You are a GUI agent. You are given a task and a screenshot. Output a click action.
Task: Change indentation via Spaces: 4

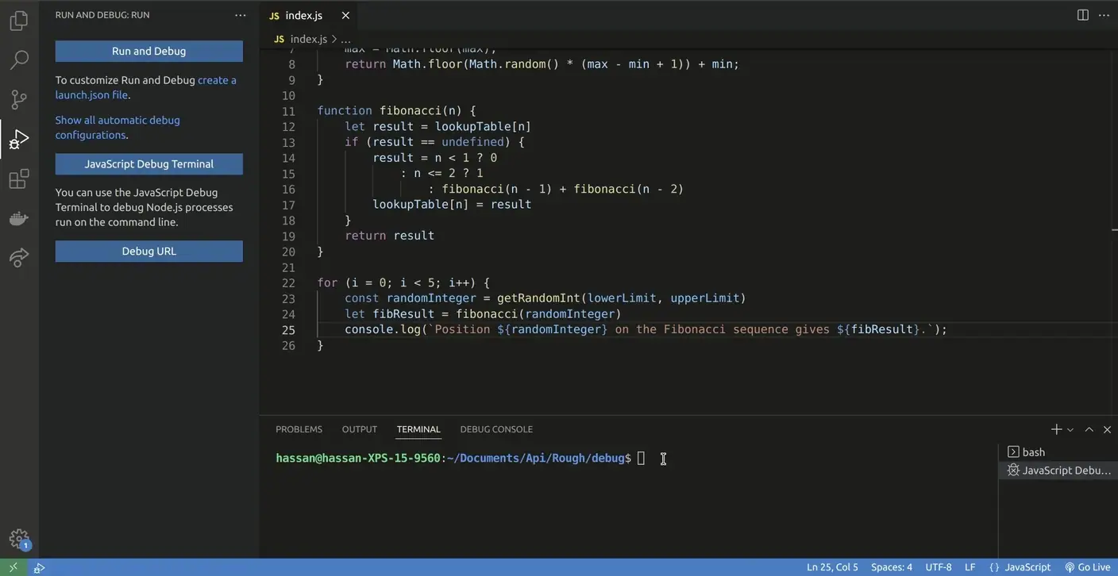892,567
